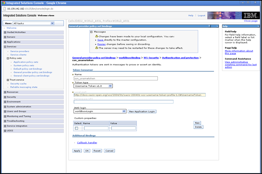The image size is (262, 174).
Task: Expand the Applications section
Action: (x=5, y=42)
